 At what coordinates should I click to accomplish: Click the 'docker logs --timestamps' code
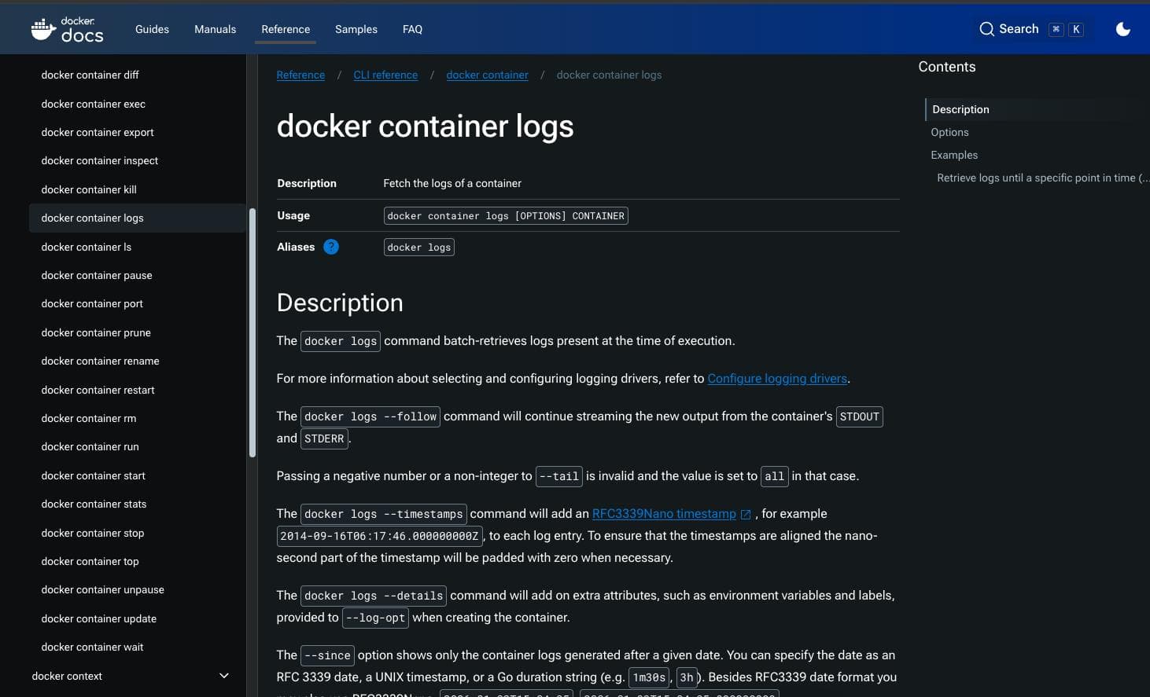(384, 514)
